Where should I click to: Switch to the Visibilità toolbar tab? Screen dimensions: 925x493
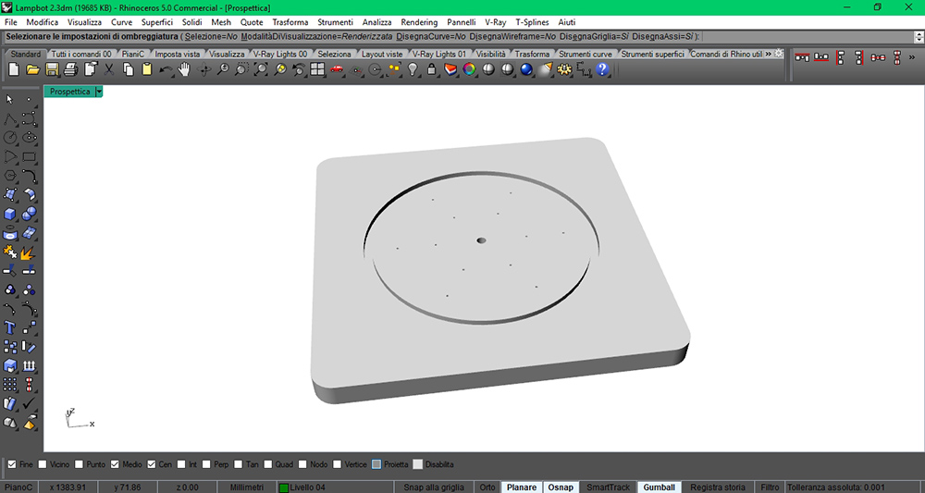(490, 54)
